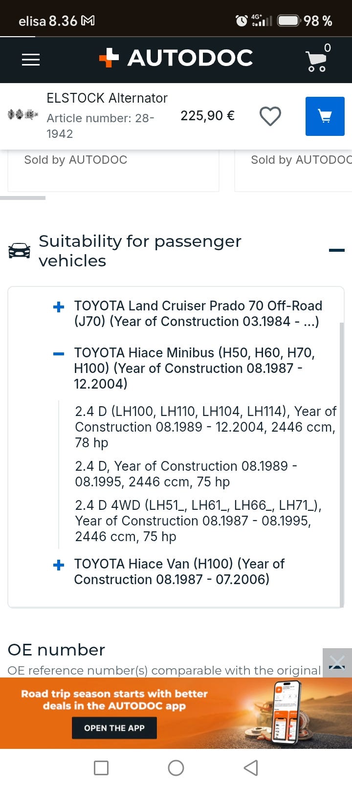Select the 2.4 D 78 hp variant
This screenshot has height=787, width=352.
coord(205,427)
